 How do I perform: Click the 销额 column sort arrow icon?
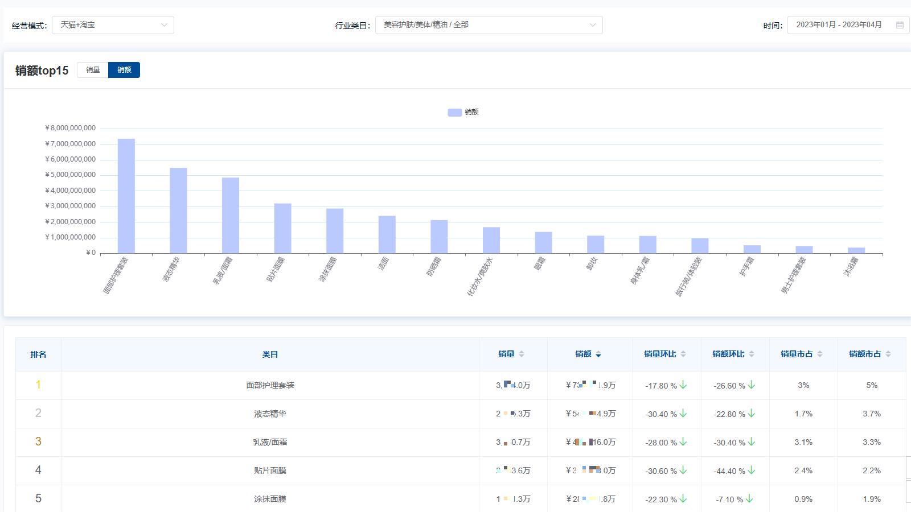coord(598,354)
